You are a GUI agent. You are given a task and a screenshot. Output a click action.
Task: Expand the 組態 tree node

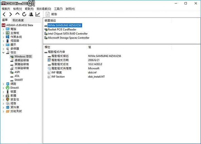pos(3,103)
